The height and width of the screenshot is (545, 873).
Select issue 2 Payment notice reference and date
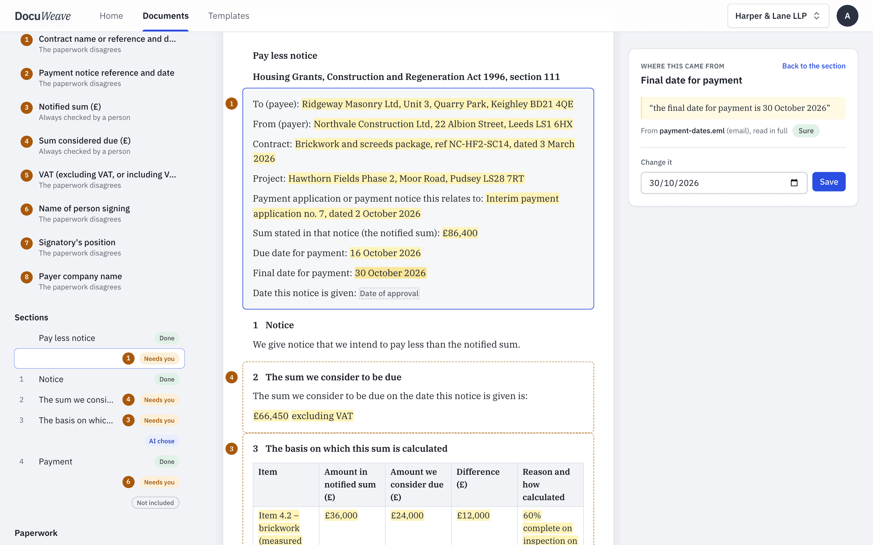coord(99,78)
